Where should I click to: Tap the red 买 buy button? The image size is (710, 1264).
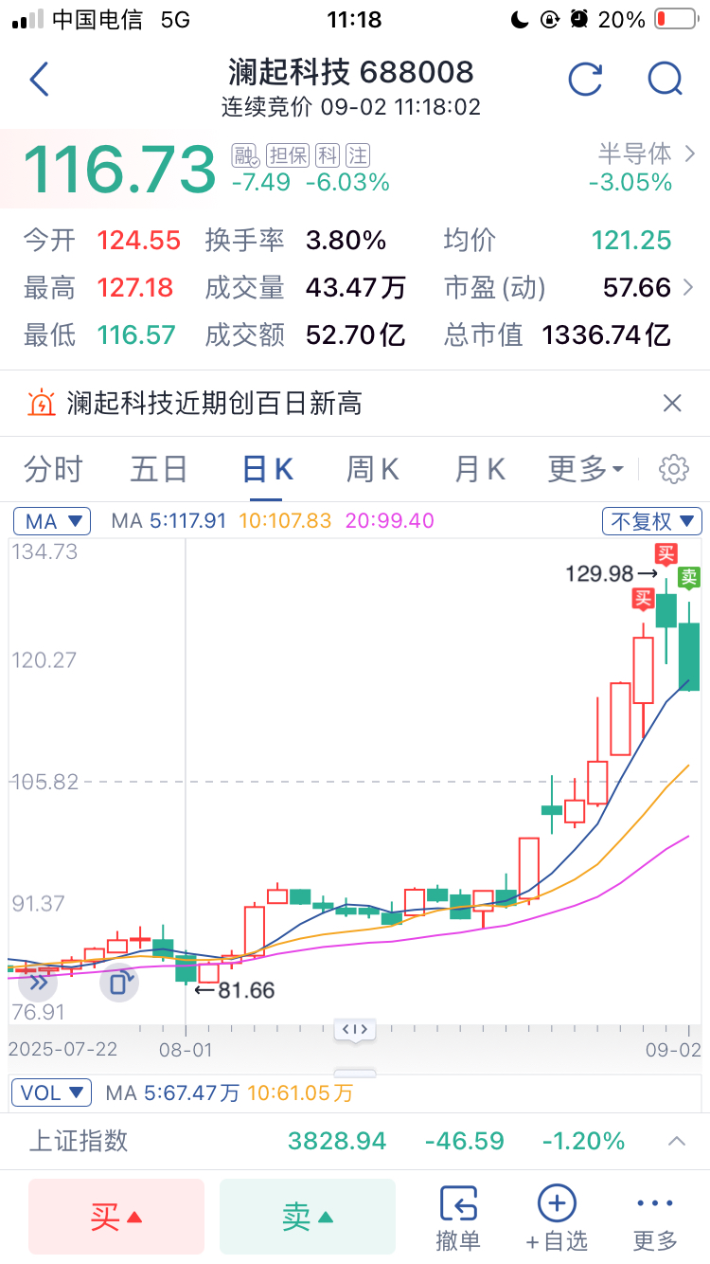tap(116, 1218)
